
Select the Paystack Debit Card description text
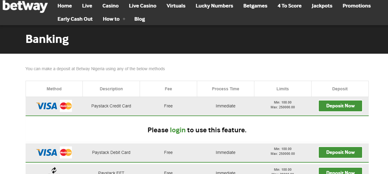pyautogui.click(x=111, y=152)
